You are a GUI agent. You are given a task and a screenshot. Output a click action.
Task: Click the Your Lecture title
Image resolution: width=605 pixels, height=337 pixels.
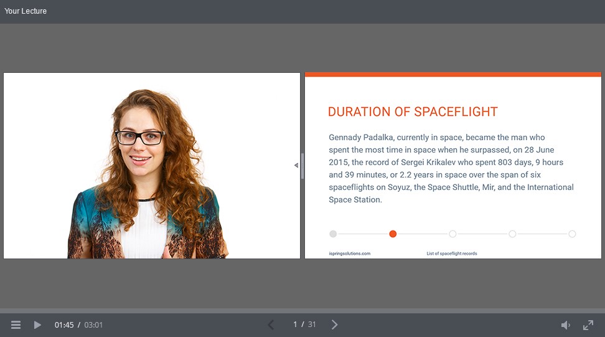pos(26,11)
